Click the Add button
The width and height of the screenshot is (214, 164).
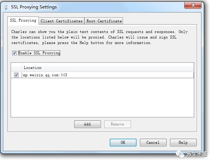click(87, 124)
